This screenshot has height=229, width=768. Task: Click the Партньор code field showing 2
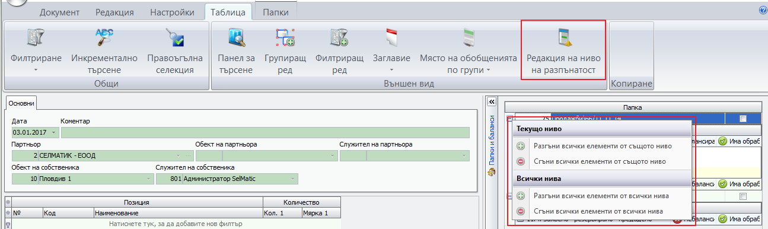[24, 156]
